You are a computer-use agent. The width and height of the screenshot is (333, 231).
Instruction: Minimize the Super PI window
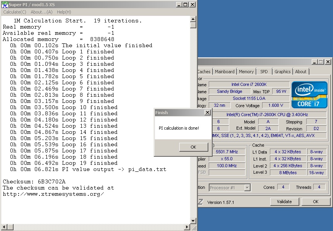pos(179,5)
